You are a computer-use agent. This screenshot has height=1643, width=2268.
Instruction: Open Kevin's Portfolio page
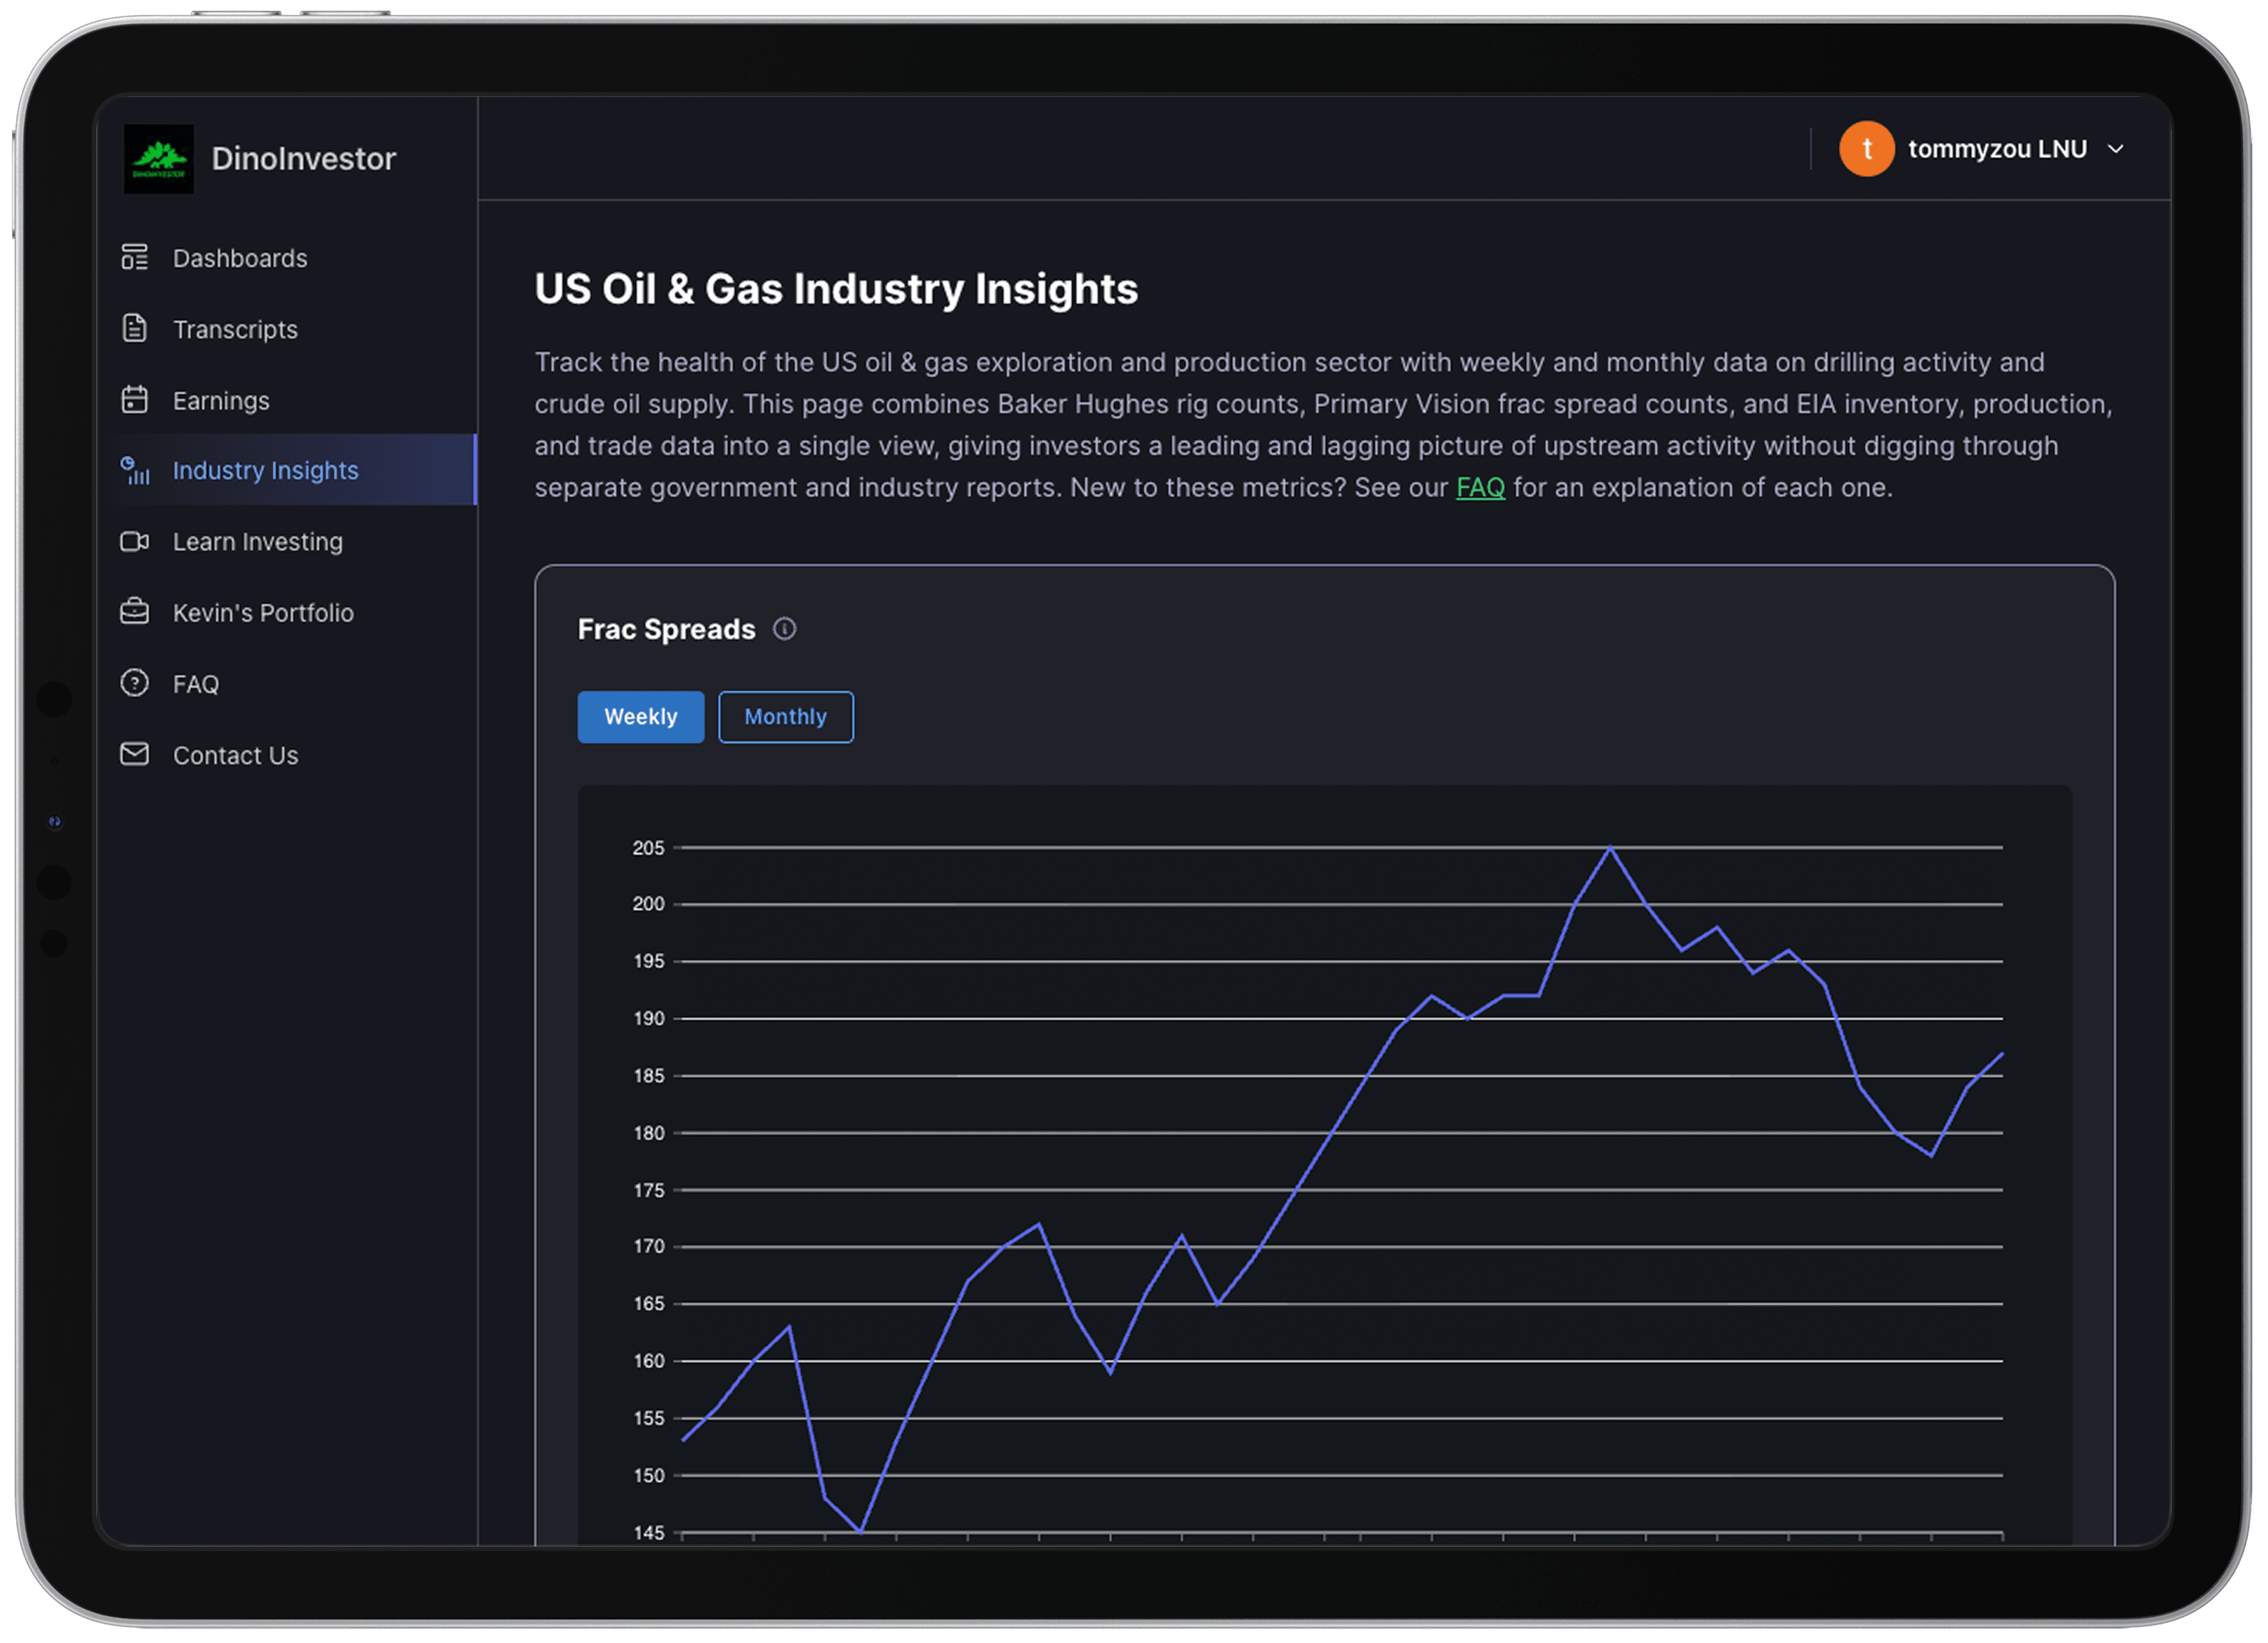click(x=288, y=613)
